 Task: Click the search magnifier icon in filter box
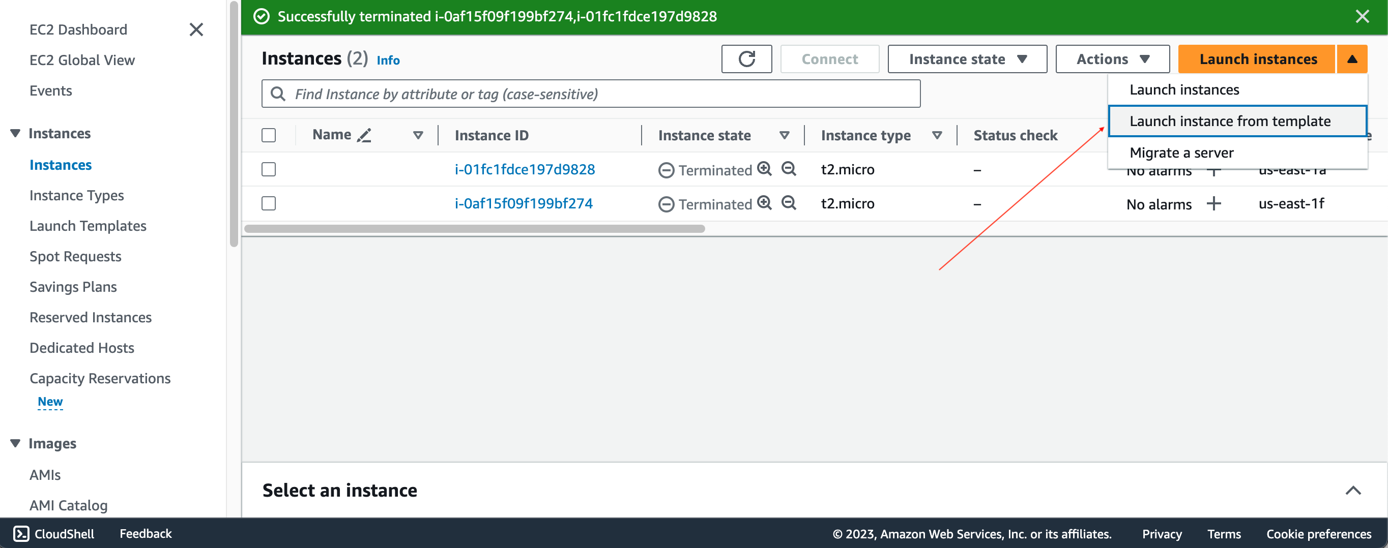click(x=278, y=94)
